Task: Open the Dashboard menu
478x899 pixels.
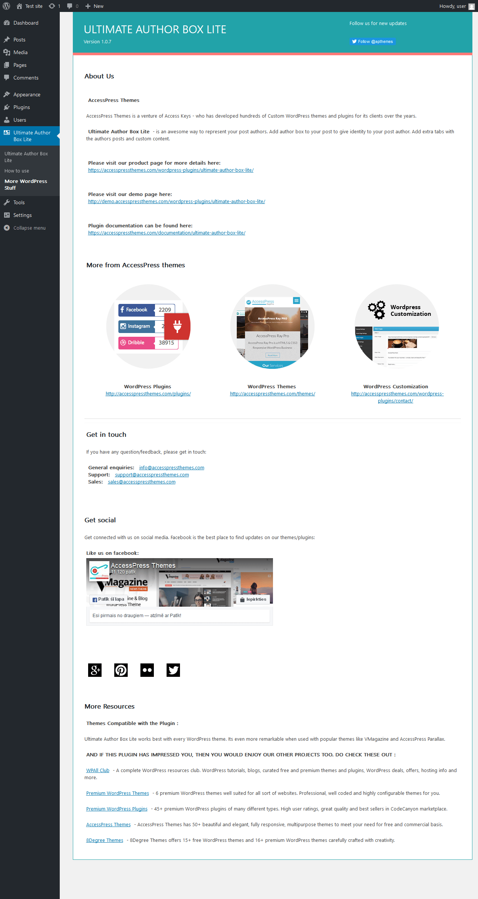Action: click(30, 23)
